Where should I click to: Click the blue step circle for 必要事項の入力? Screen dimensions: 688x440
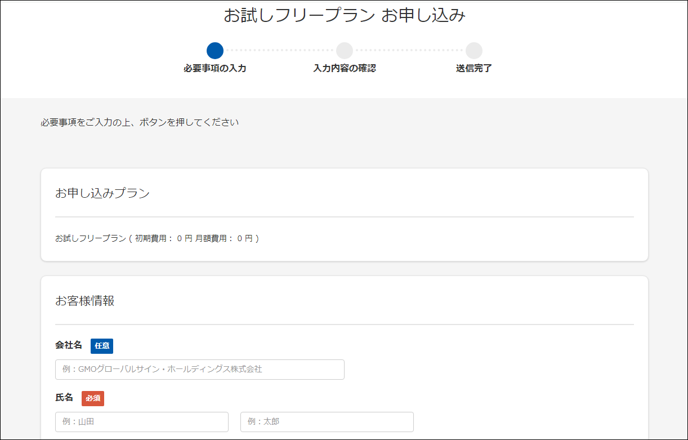pyautogui.click(x=215, y=51)
